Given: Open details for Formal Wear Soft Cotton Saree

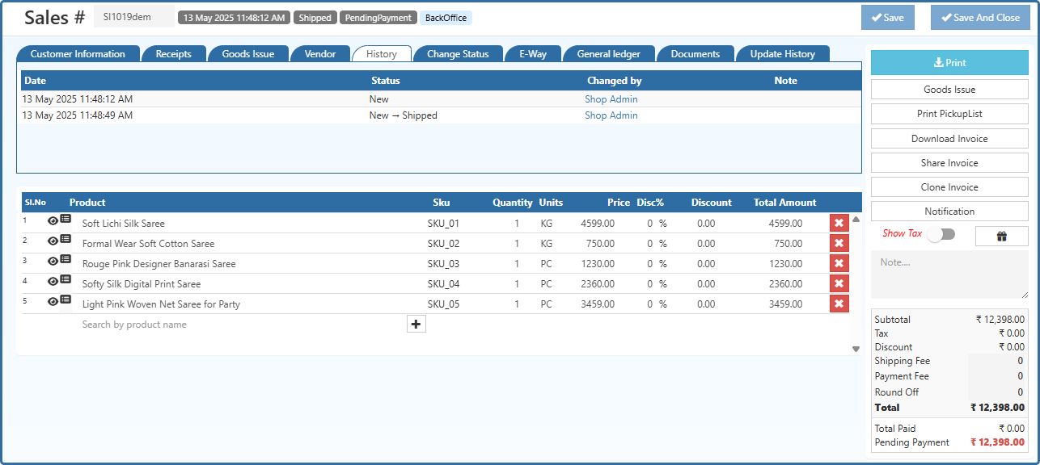Looking at the screenshot, I should (x=66, y=240).
